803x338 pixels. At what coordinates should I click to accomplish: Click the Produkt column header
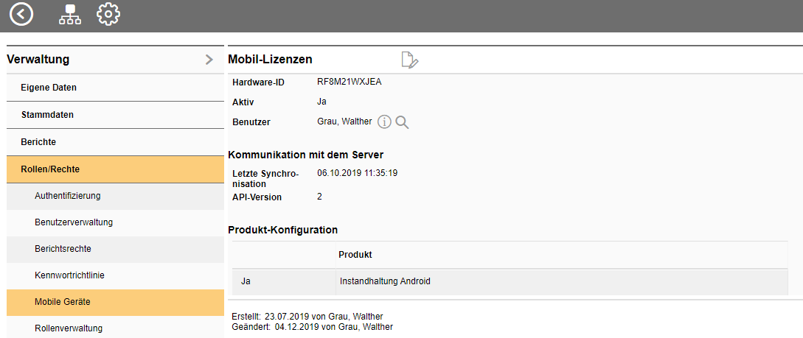point(355,255)
